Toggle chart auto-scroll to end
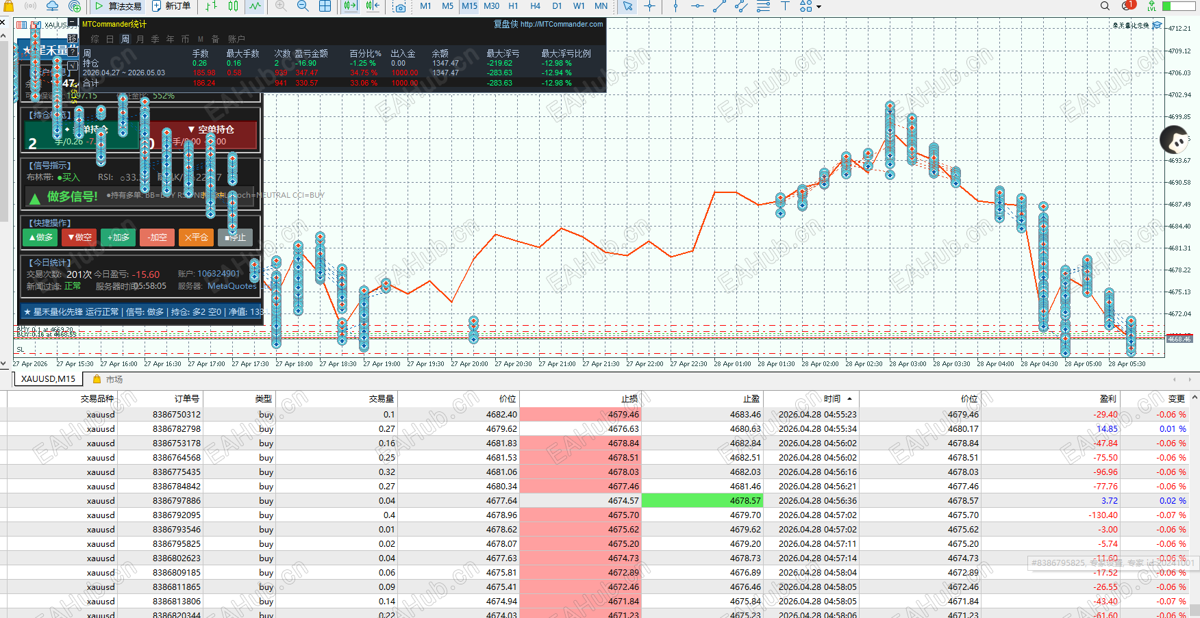This screenshot has height=618, width=1200. coord(350,6)
